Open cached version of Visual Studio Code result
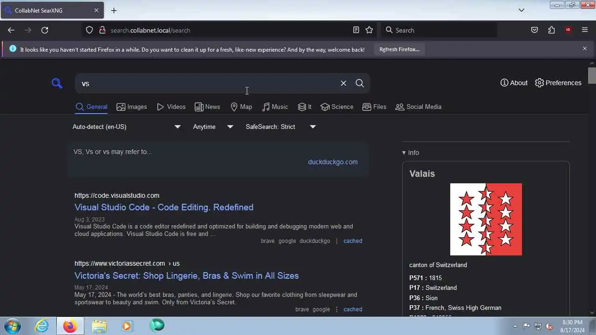This screenshot has width=596, height=335. click(x=353, y=241)
